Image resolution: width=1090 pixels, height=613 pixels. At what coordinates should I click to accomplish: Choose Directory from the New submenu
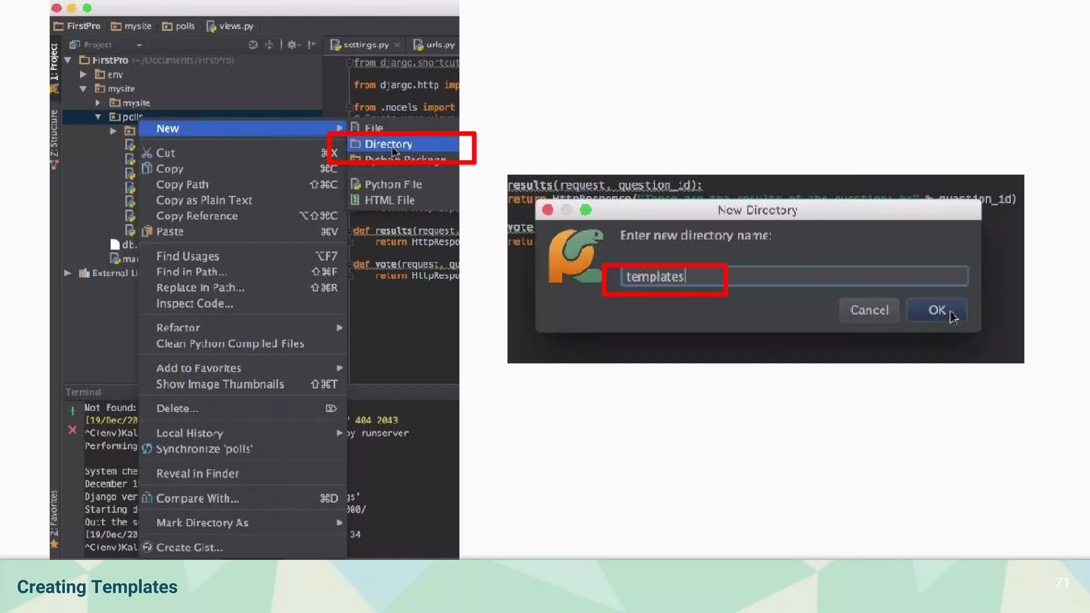tap(403, 144)
